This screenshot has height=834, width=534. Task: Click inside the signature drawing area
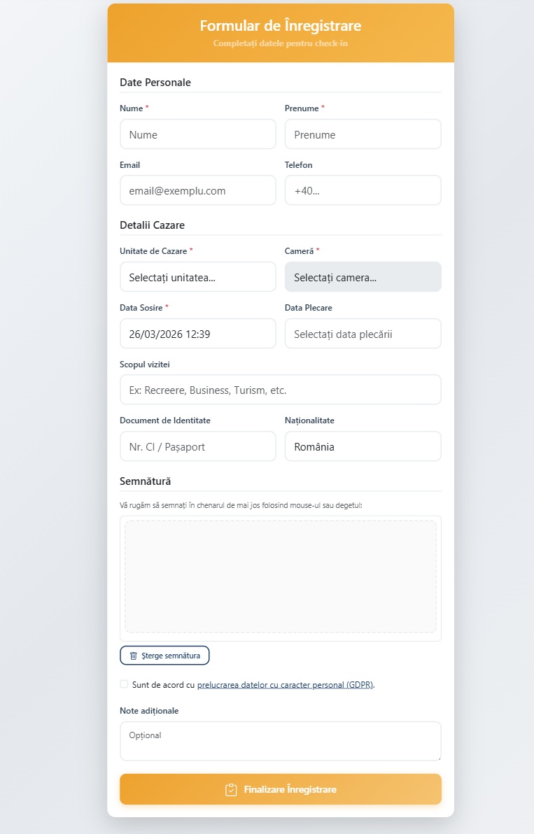click(x=281, y=577)
